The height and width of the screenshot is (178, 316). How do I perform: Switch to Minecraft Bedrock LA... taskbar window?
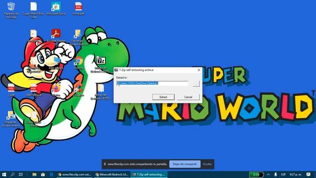112,175
